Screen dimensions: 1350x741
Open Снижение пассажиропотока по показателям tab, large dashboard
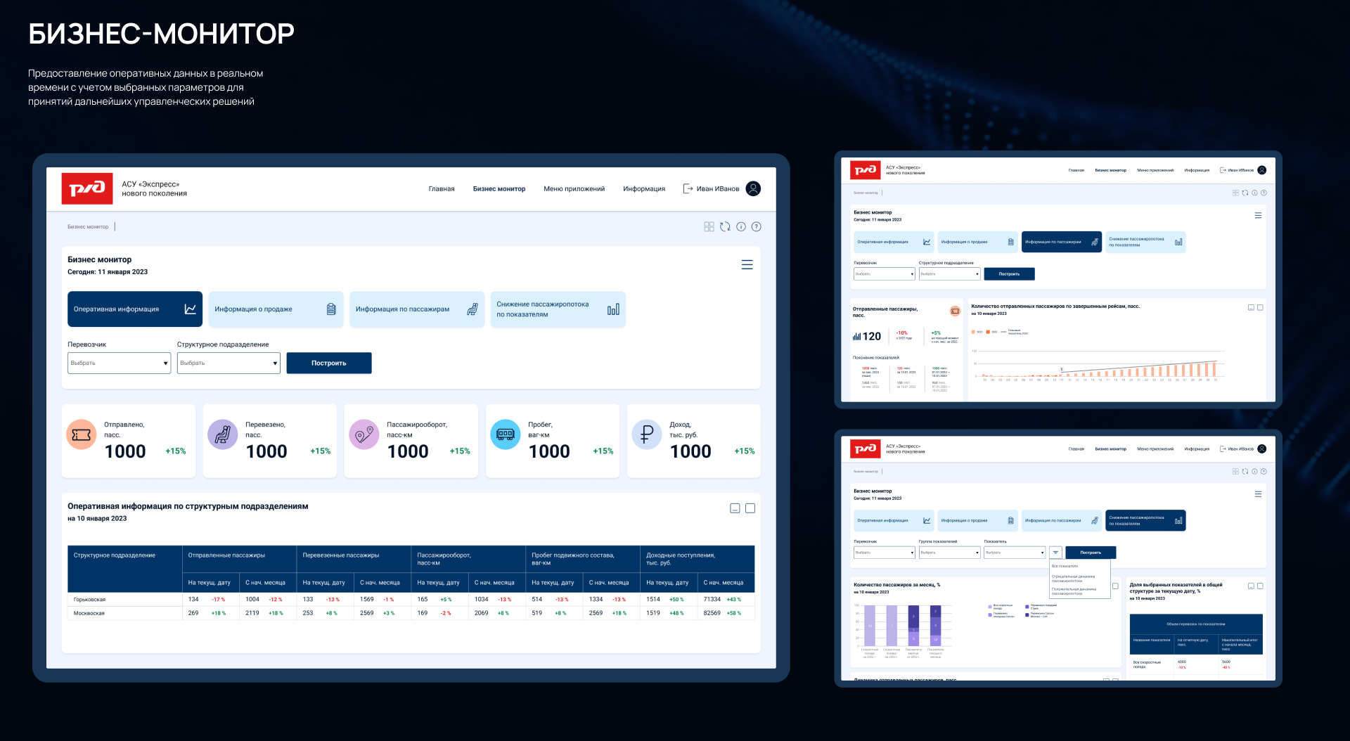click(558, 309)
